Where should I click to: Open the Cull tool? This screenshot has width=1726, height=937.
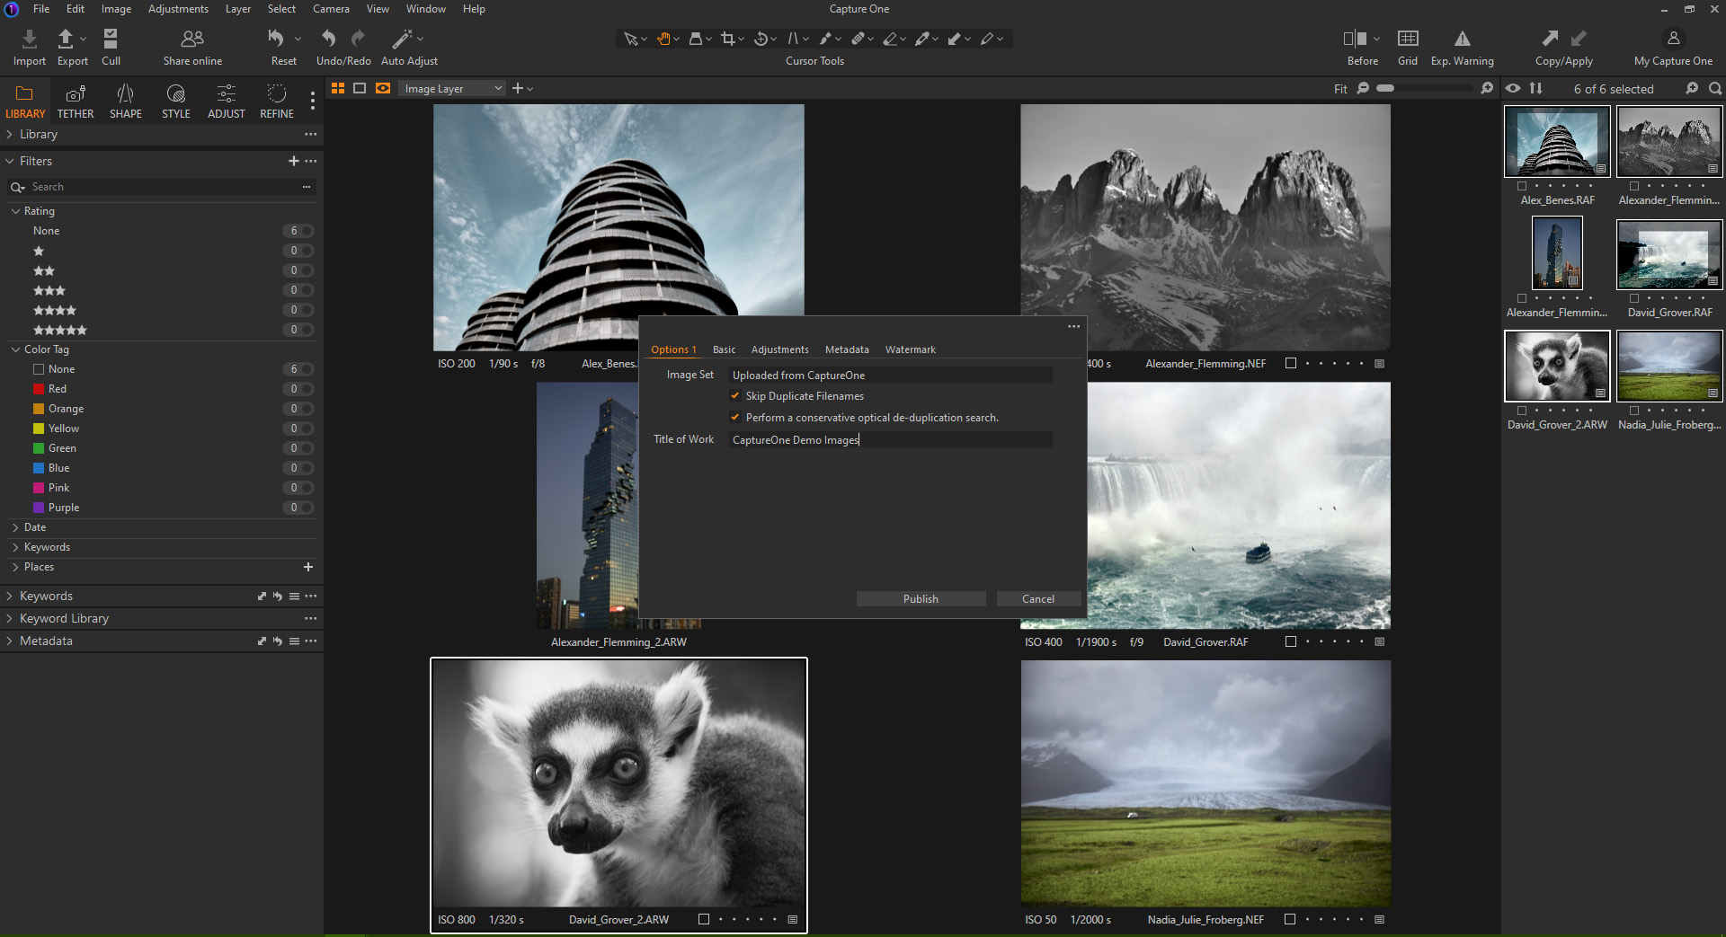tap(111, 40)
